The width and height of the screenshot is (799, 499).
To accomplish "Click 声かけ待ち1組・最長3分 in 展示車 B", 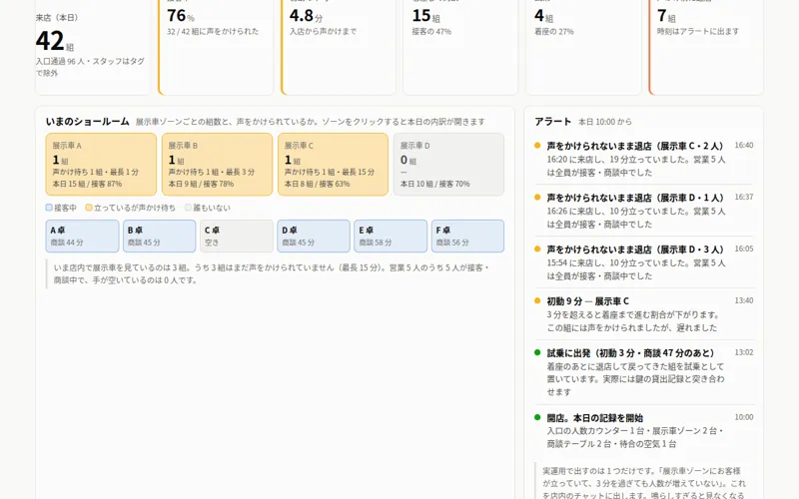I will click(212, 172).
